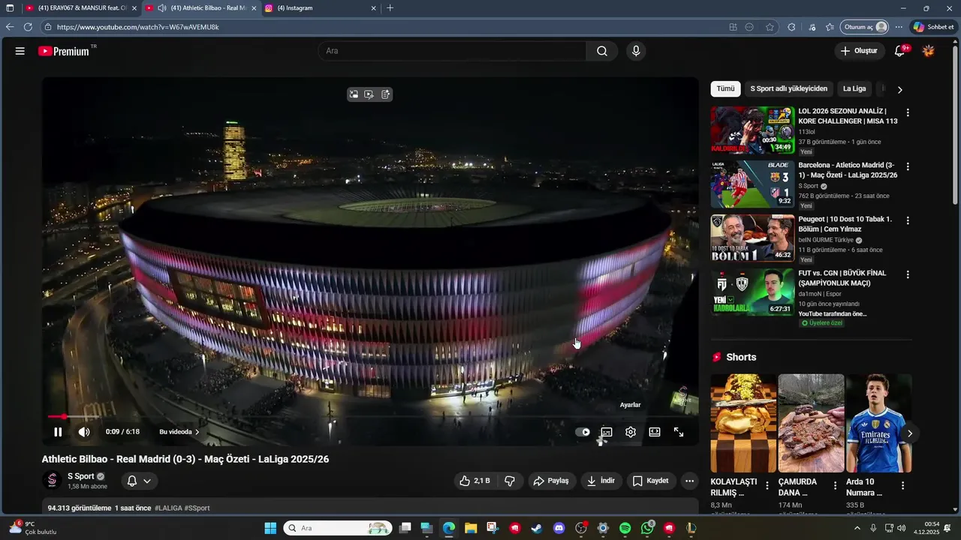
Task: Click the YouTube search magnifier button
Action: [602, 51]
